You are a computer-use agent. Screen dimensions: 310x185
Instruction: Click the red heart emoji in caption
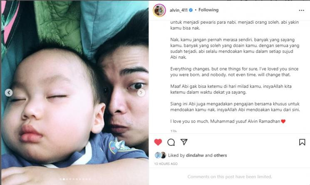tap(283, 121)
